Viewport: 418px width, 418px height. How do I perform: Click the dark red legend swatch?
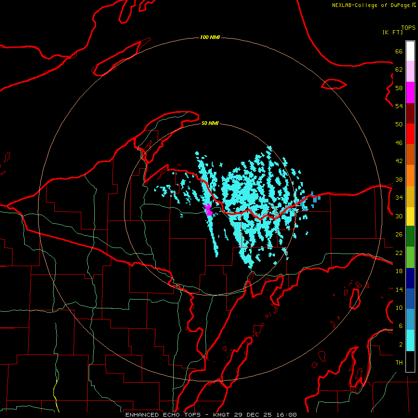(410, 113)
